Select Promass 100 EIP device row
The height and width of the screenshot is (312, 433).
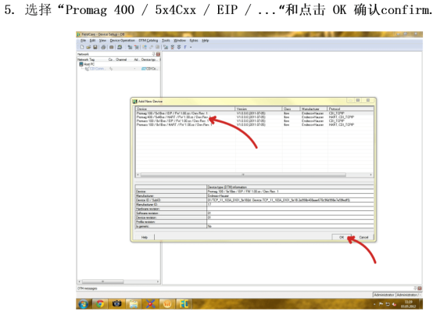click(x=254, y=121)
